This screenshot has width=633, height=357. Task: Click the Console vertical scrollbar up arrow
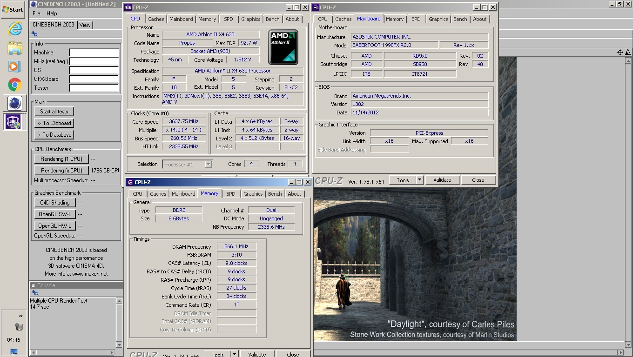(119, 301)
